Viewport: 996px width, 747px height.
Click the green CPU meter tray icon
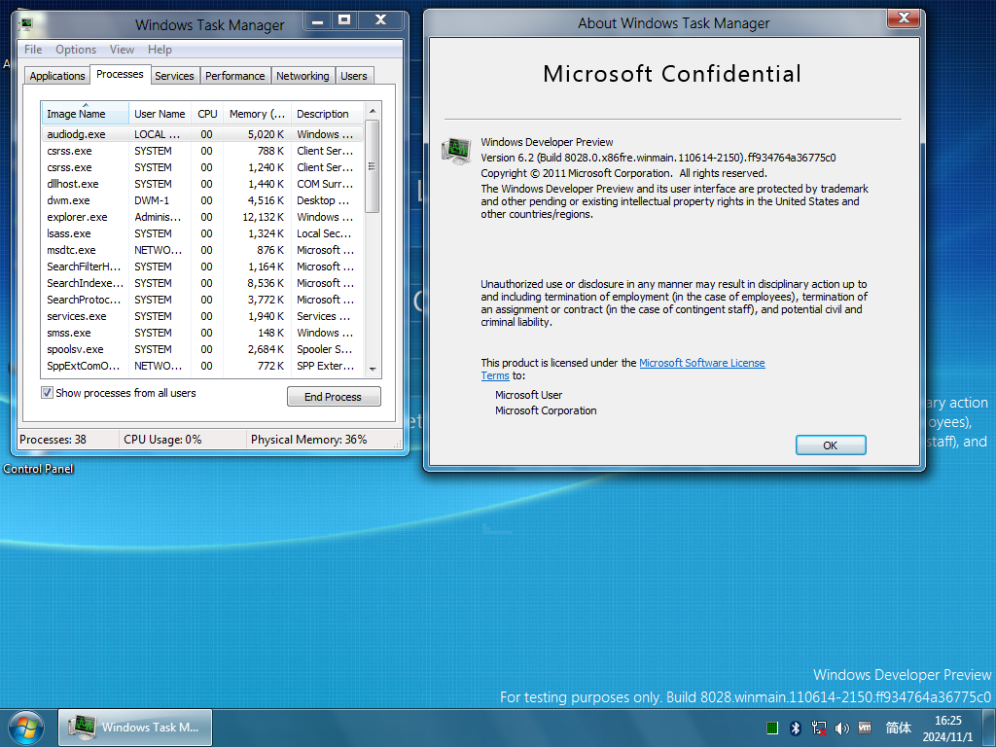772,728
